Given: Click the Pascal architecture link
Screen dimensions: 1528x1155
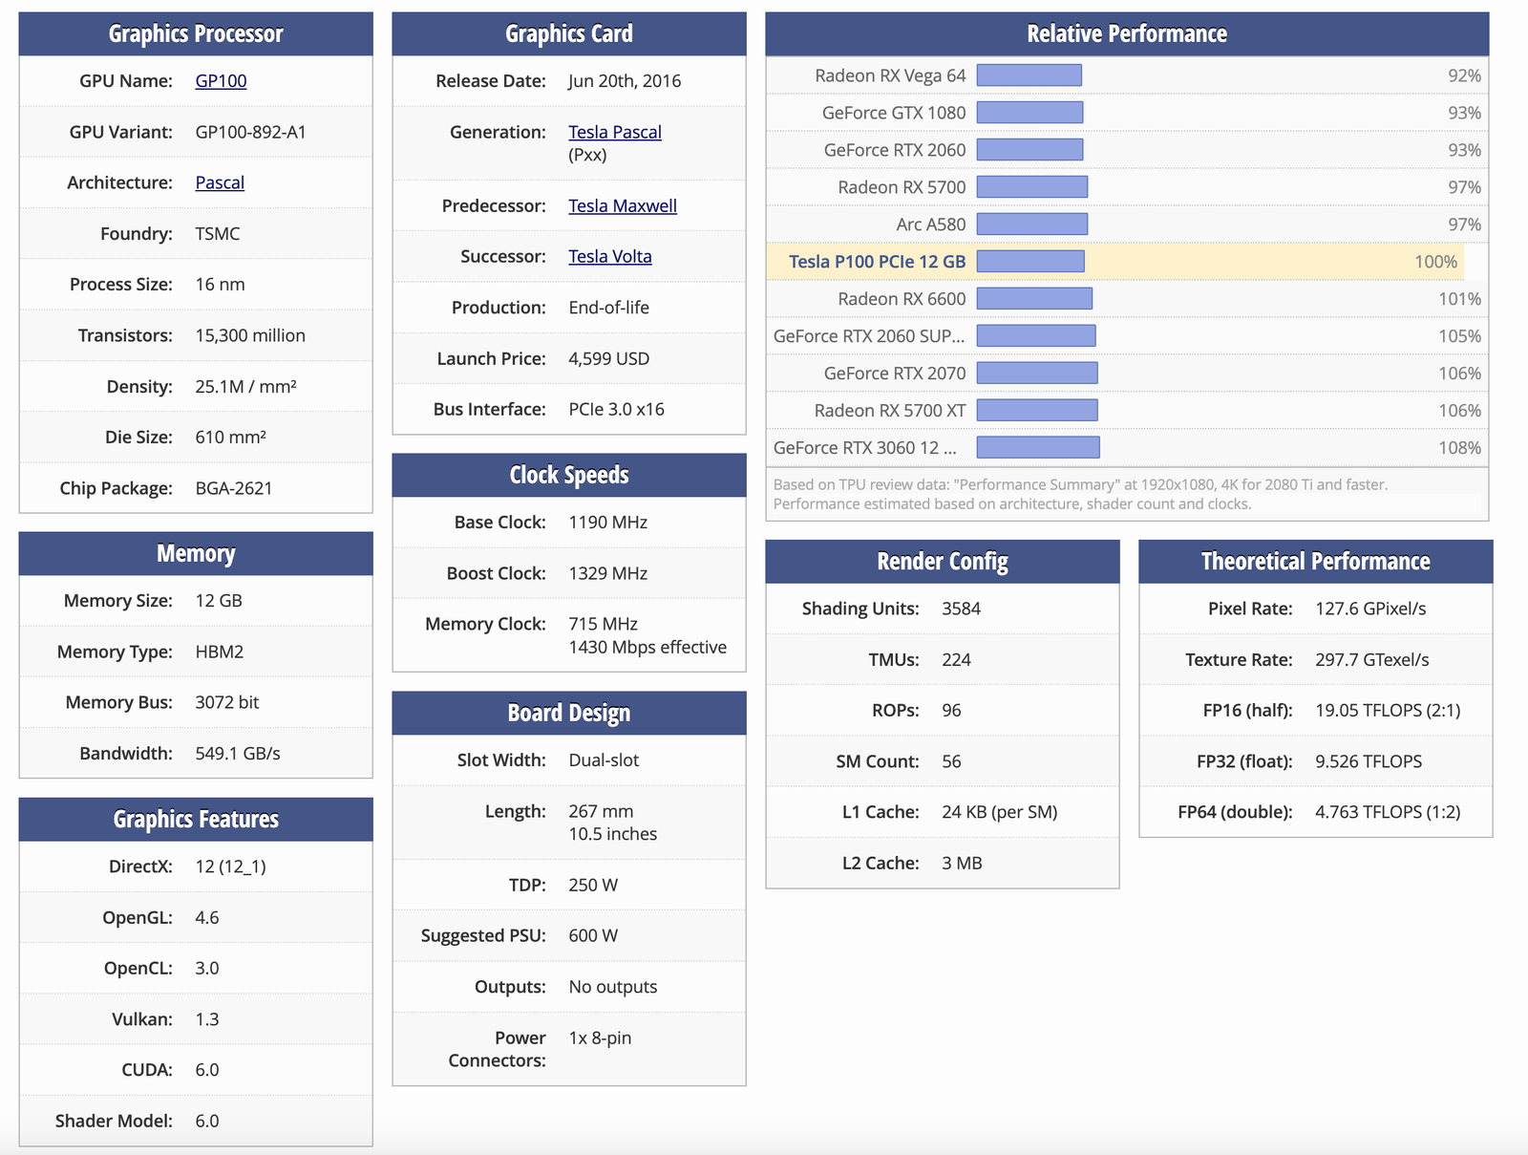Looking at the screenshot, I should (x=220, y=182).
